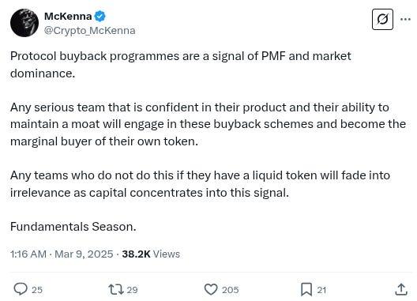Click the 'Fundamentals Season.' text line
This screenshot has height=301, width=417.
pos(73,227)
